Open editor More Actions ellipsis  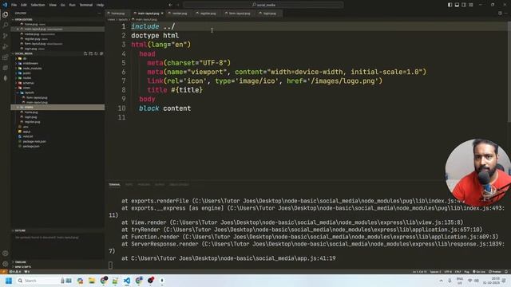click(506, 14)
